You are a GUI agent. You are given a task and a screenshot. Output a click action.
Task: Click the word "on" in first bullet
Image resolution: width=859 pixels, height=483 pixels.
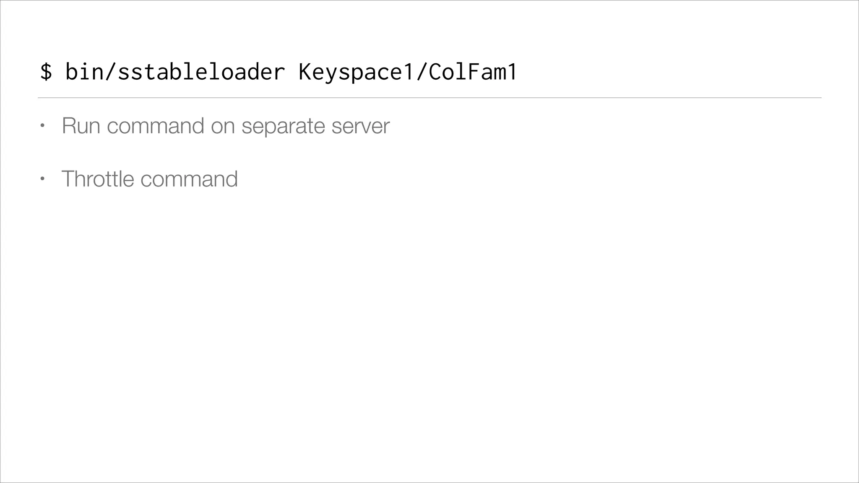(x=223, y=126)
